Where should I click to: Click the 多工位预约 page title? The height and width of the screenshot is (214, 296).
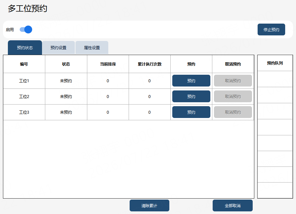[27, 9]
